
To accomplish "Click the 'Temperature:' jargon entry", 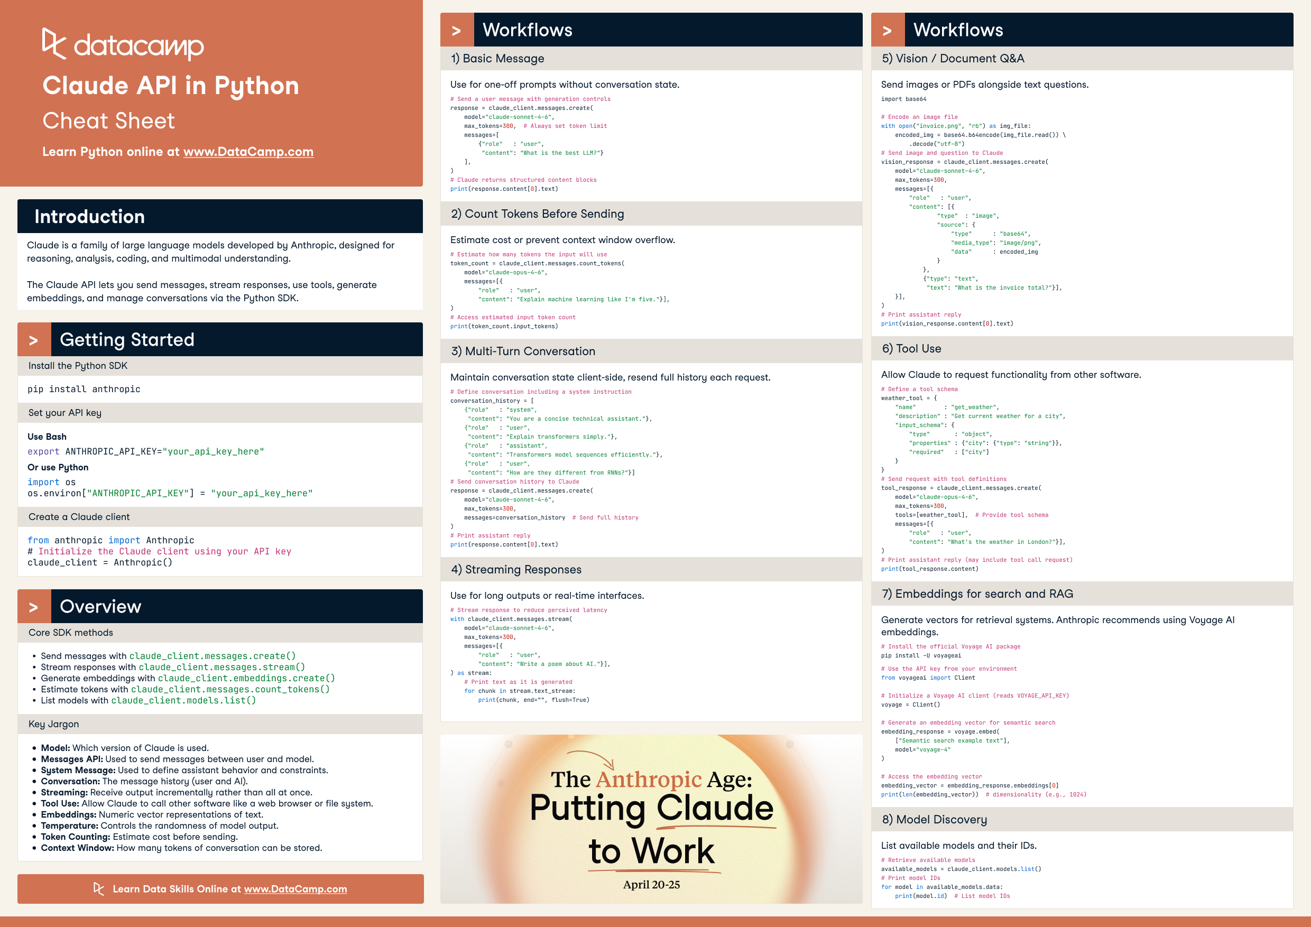I will [160, 826].
